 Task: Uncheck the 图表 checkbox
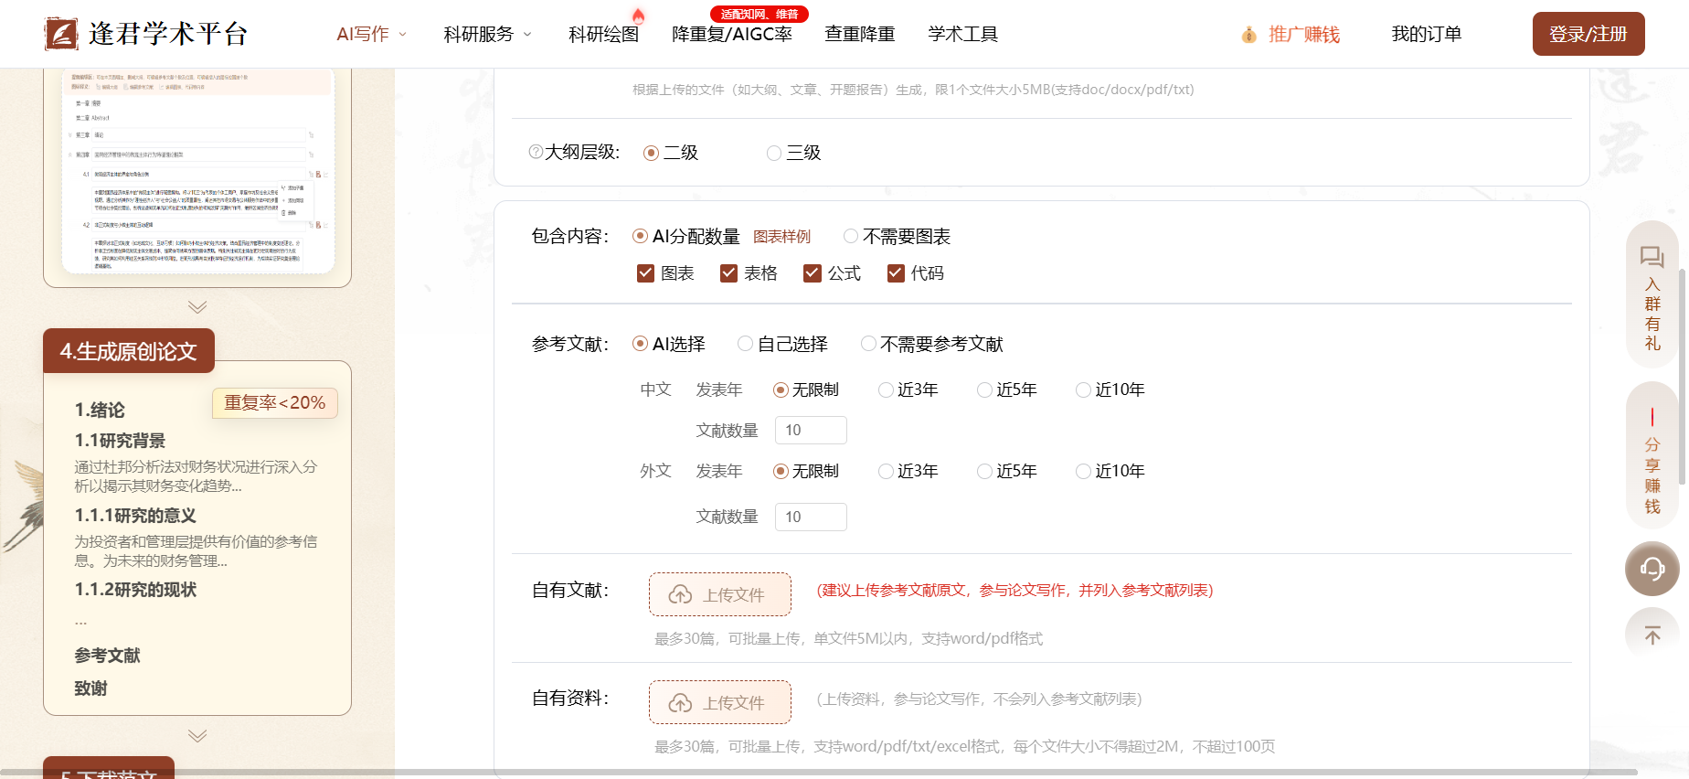click(645, 272)
